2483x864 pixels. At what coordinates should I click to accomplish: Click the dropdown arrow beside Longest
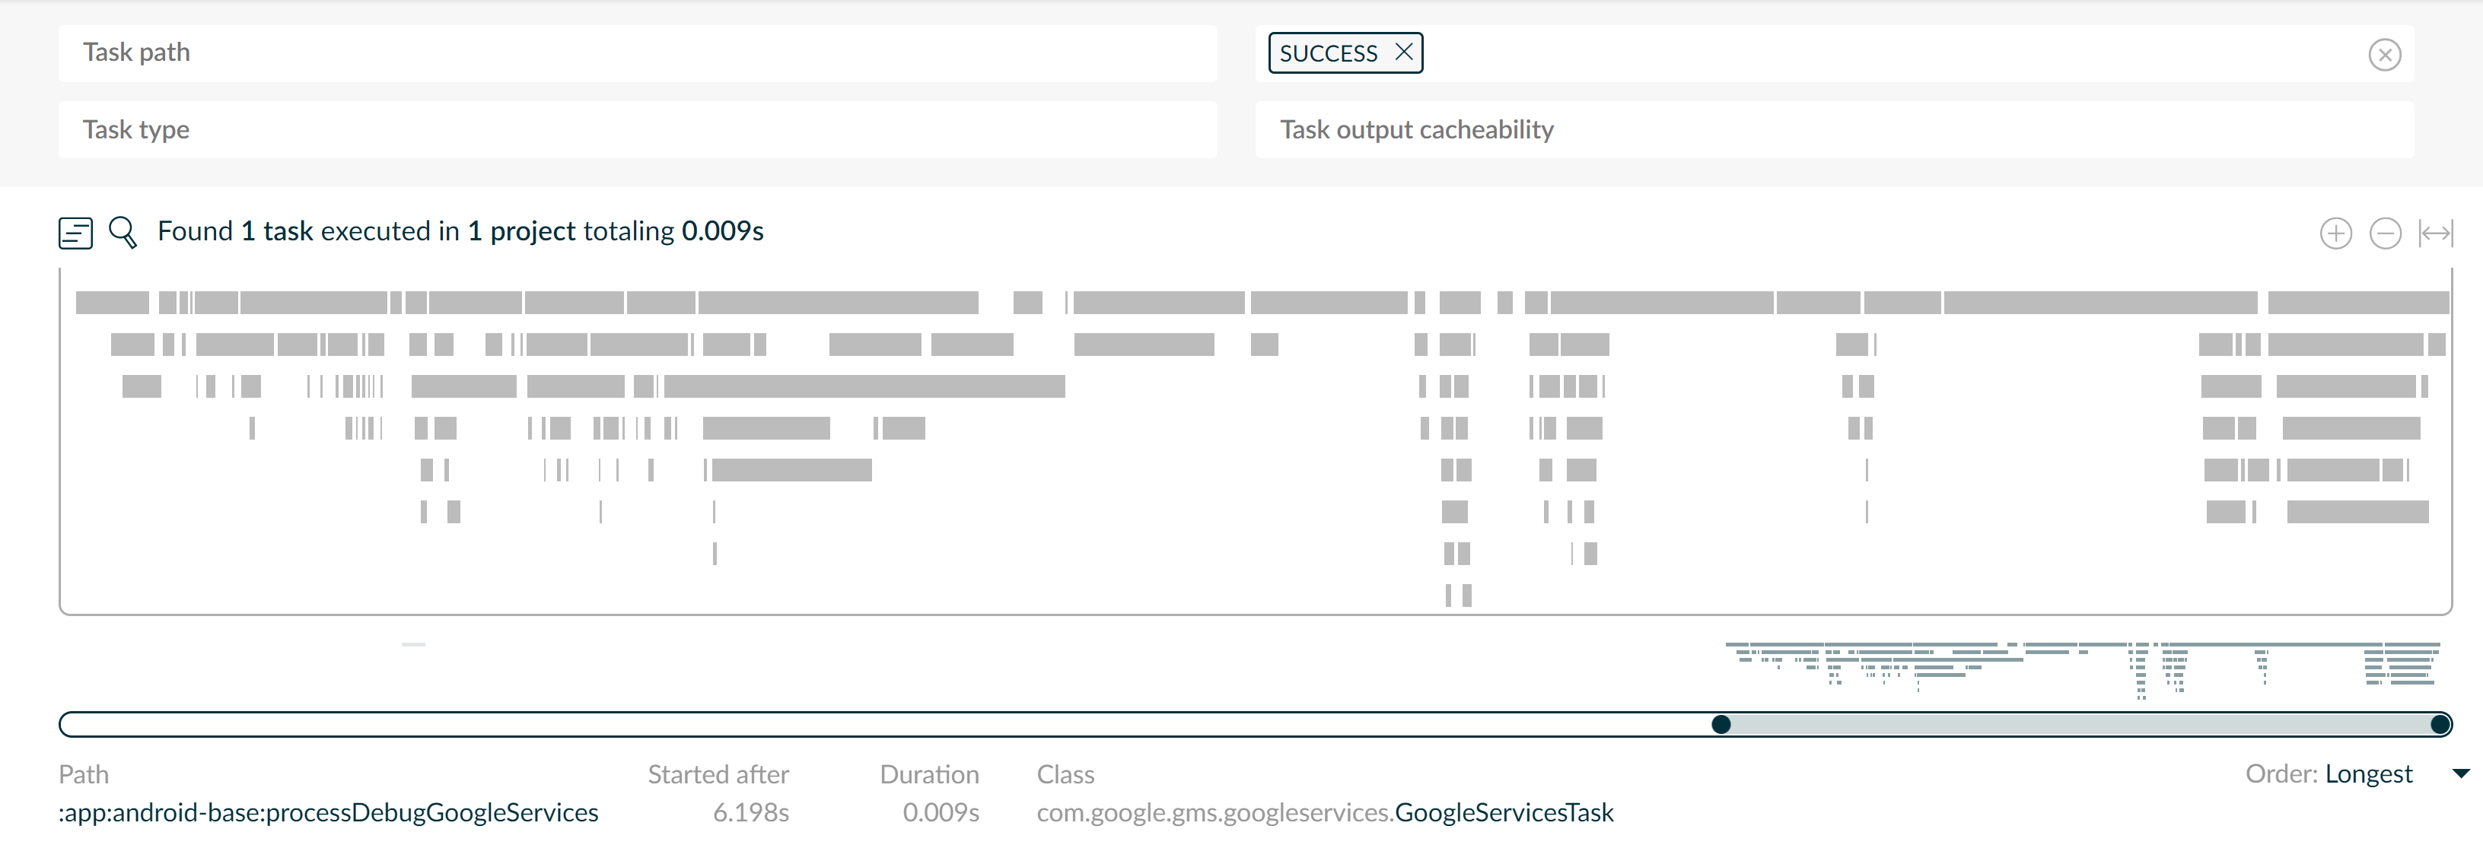2460,774
